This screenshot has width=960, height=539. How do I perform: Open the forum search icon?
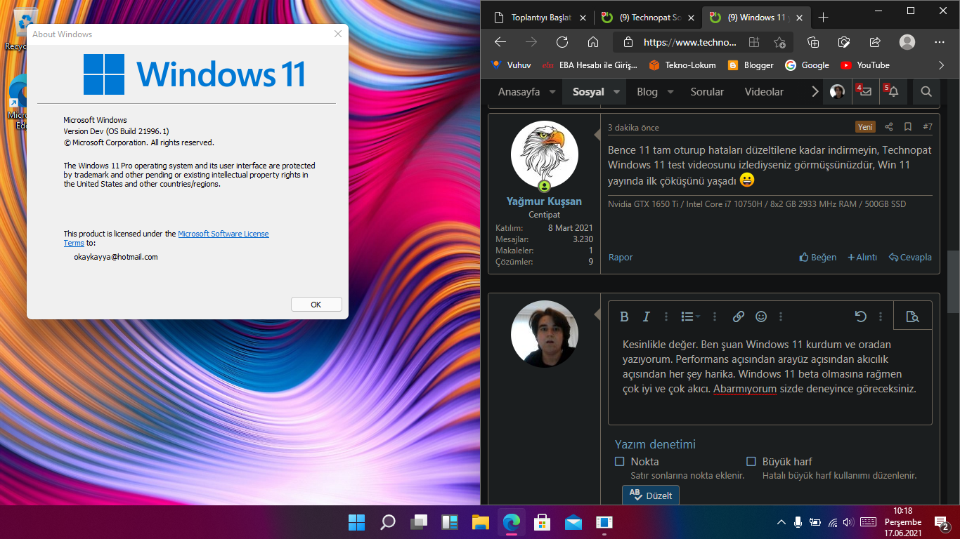click(926, 91)
